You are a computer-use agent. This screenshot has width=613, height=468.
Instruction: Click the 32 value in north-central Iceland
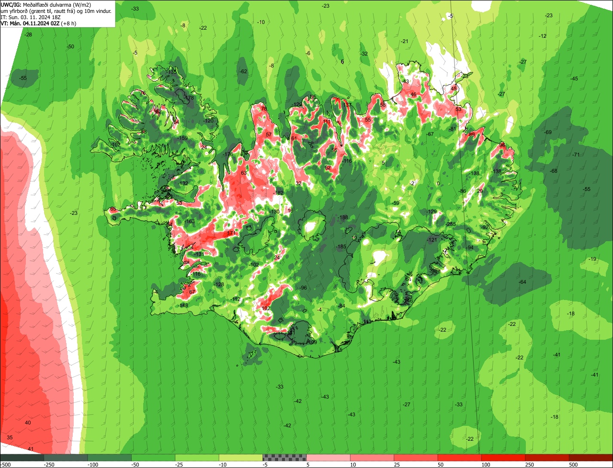[x=298, y=183]
